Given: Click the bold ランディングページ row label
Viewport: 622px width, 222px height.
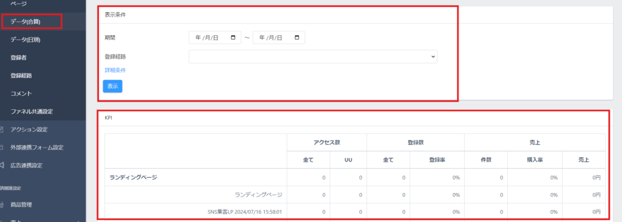Looking at the screenshot, I should pos(133,177).
